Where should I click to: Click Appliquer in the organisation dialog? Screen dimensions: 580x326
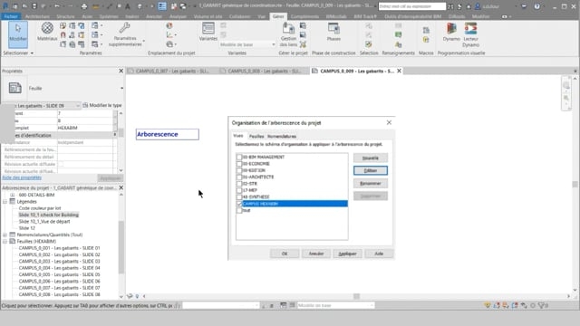(x=347, y=254)
